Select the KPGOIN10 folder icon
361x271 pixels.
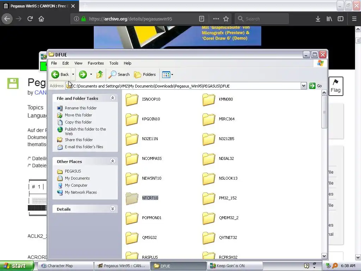coord(132,119)
